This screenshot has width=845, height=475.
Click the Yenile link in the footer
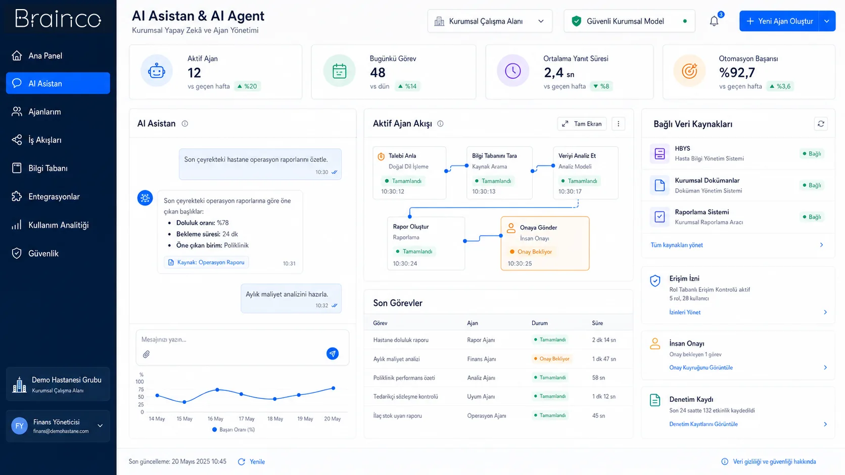[x=252, y=462]
